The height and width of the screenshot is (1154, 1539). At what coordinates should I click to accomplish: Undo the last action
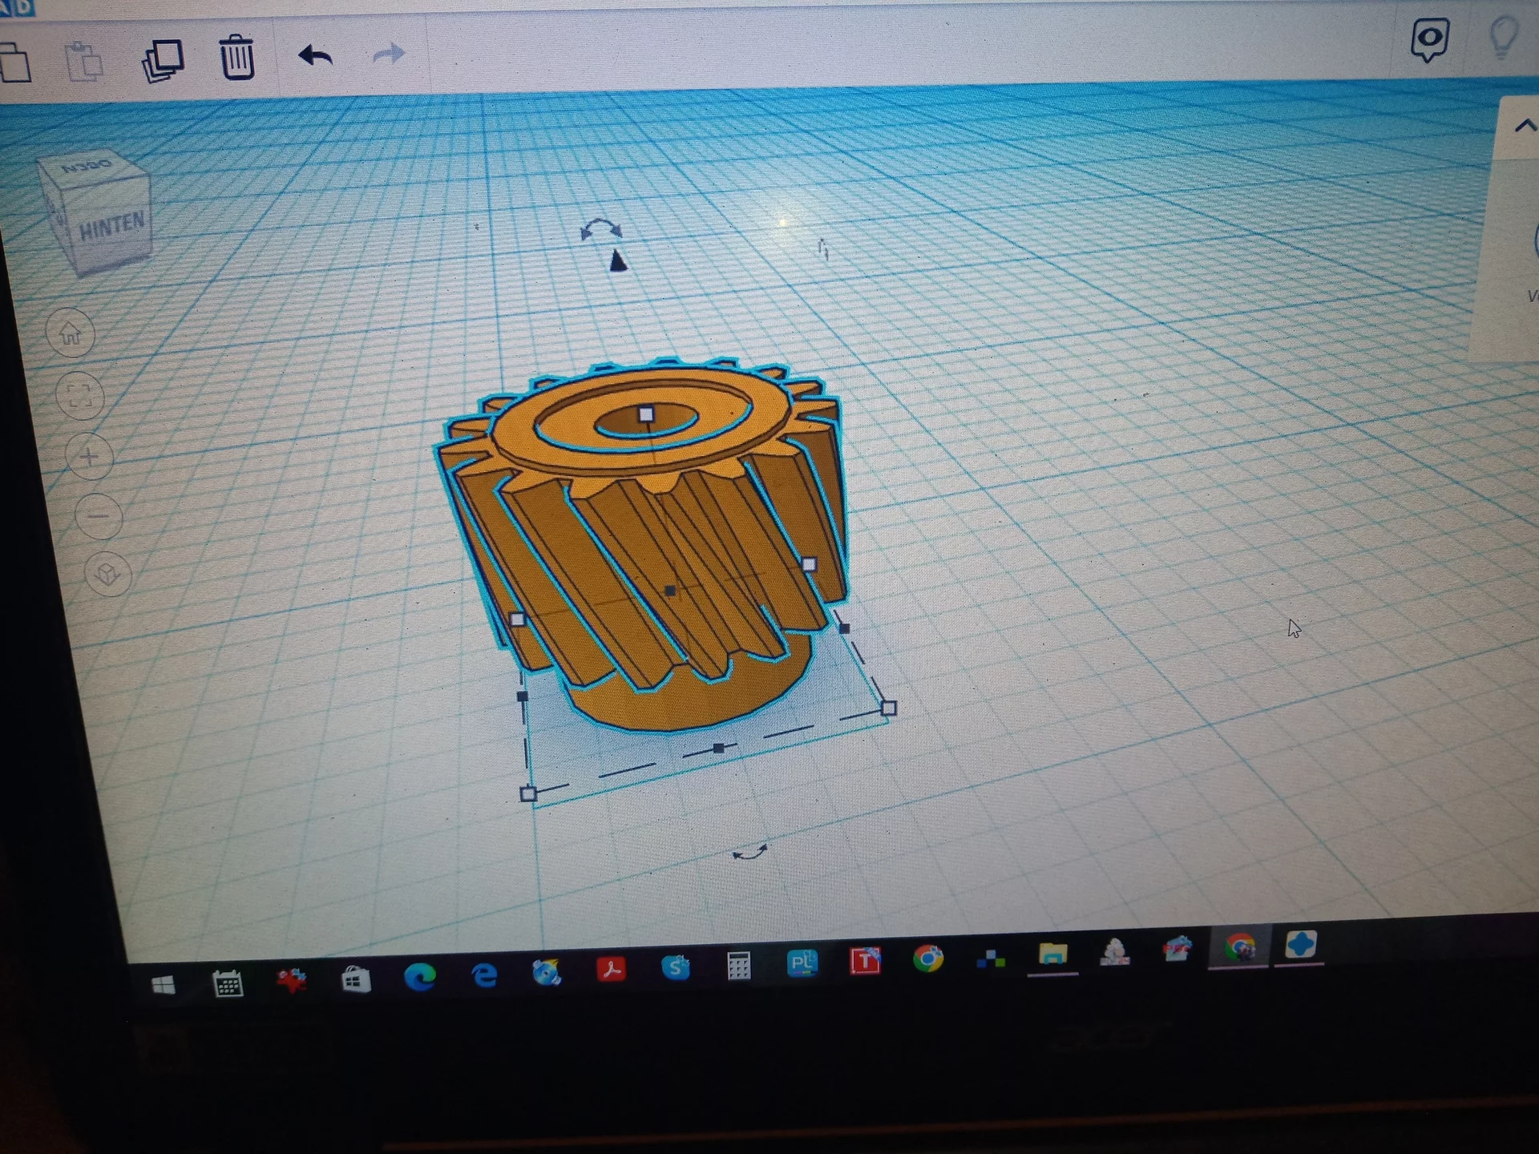pos(315,55)
